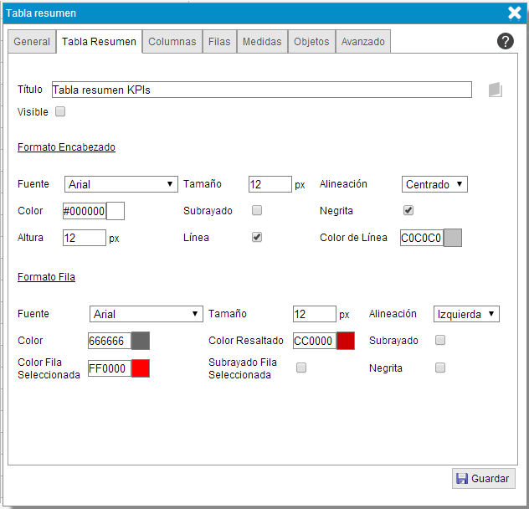Viewport: 529px width, 509px height.
Task: Switch to the Columnas tab
Action: click(x=172, y=42)
